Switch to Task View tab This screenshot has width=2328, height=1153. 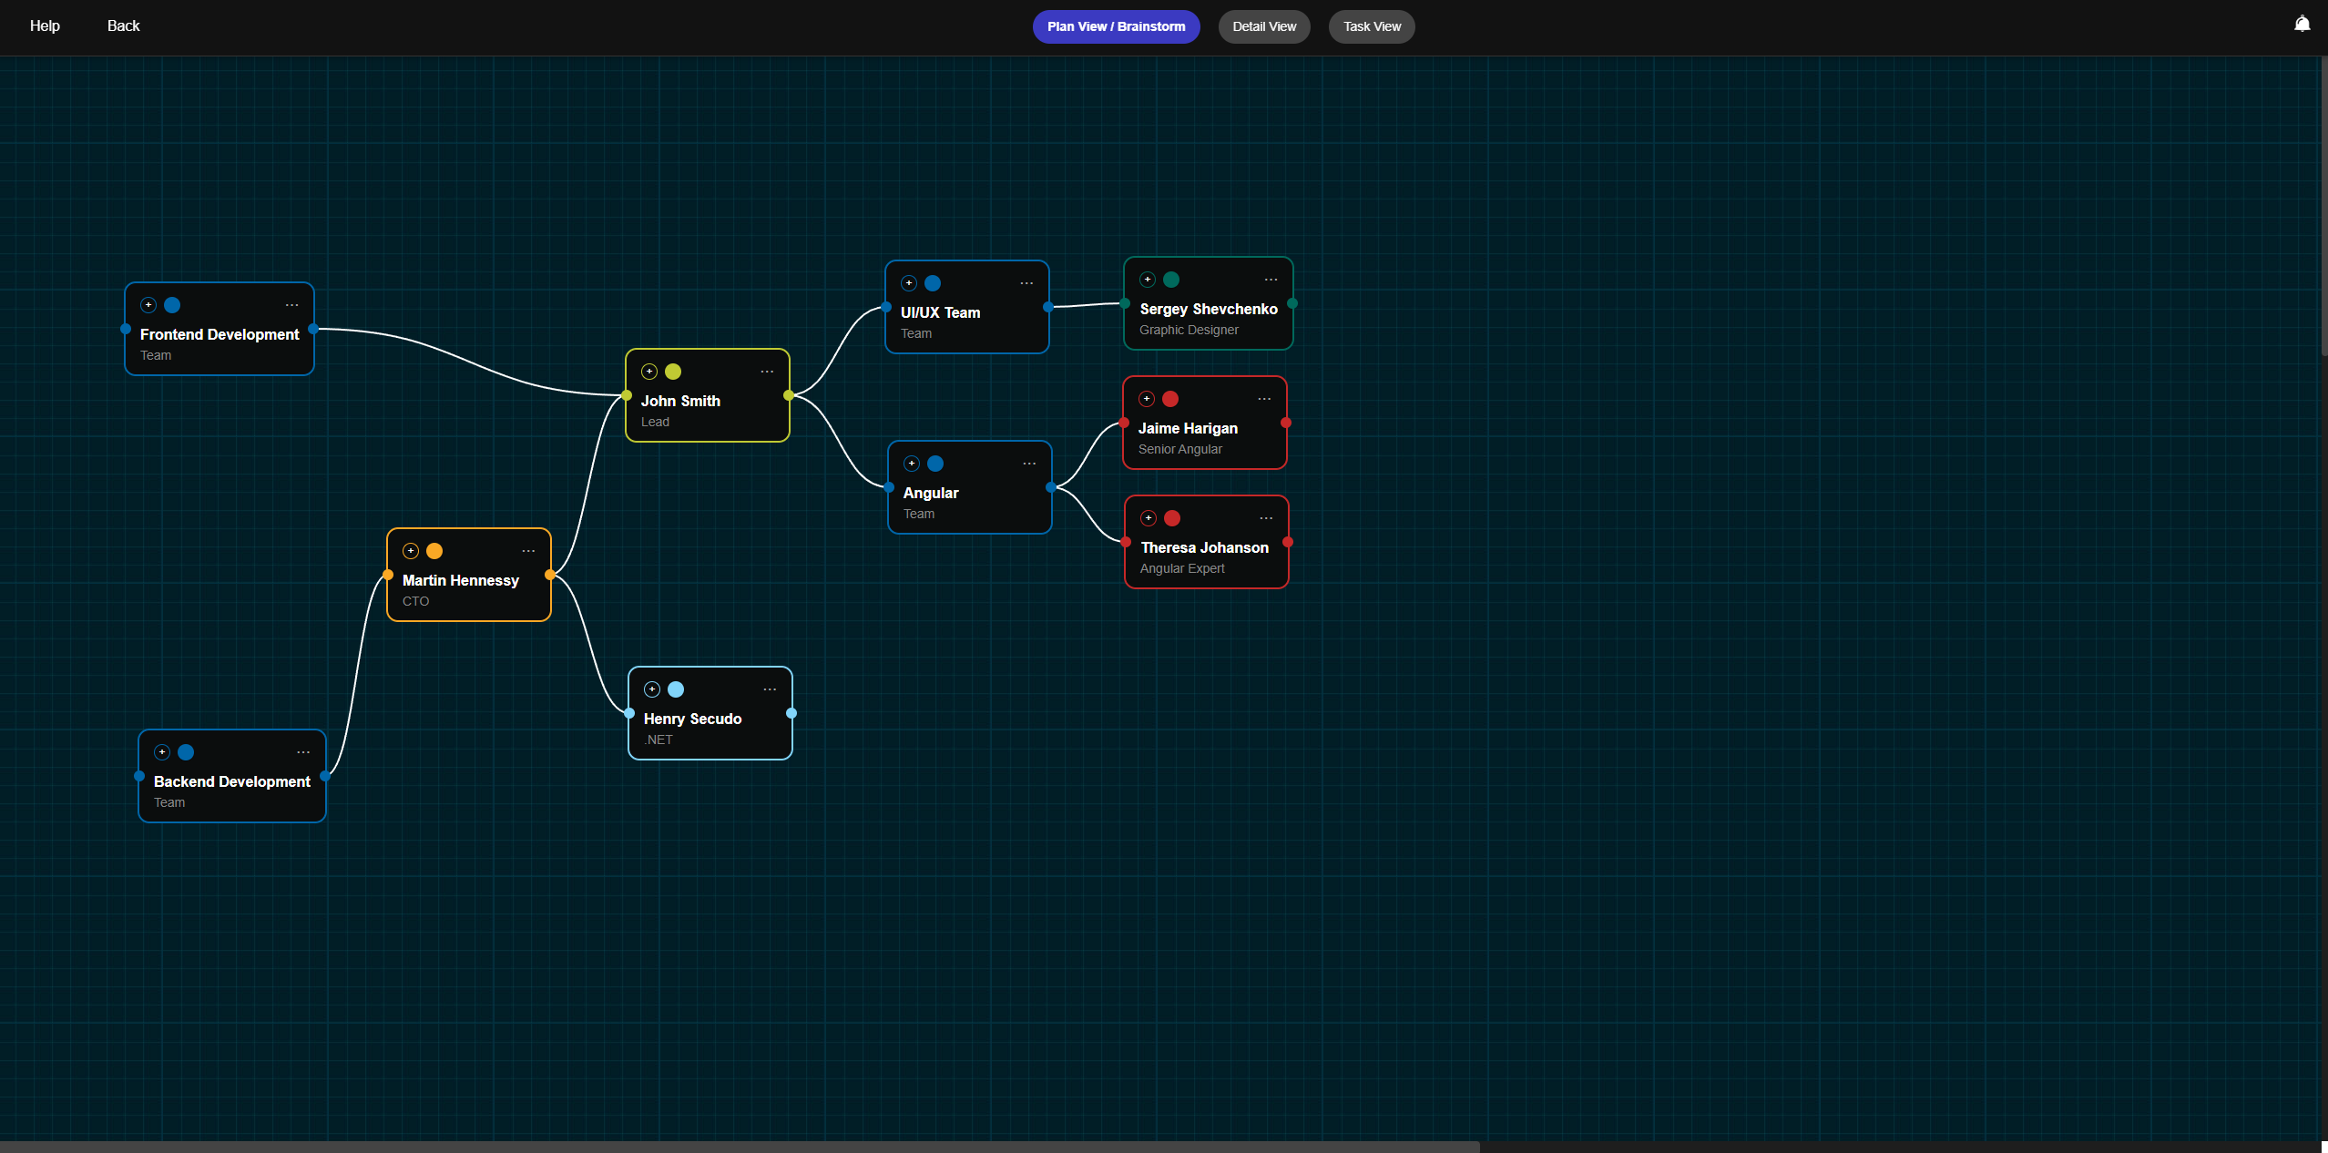[x=1371, y=26]
